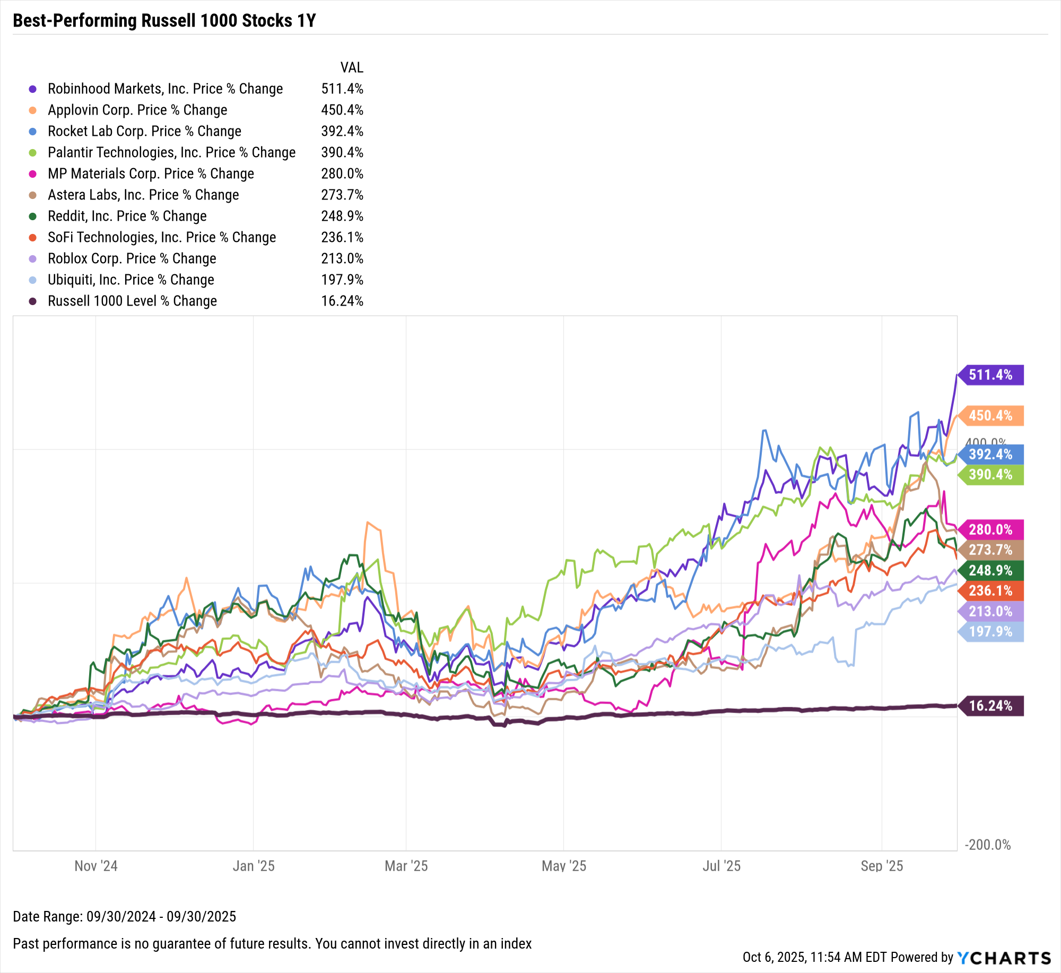1061x973 pixels.
Task: Click the Rocket Lab blue legend dot
Action: pyautogui.click(x=33, y=132)
